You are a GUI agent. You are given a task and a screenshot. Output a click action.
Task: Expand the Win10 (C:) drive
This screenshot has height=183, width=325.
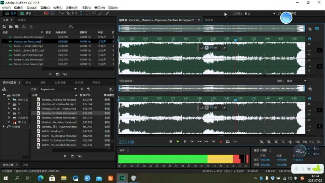coord(9,100)
